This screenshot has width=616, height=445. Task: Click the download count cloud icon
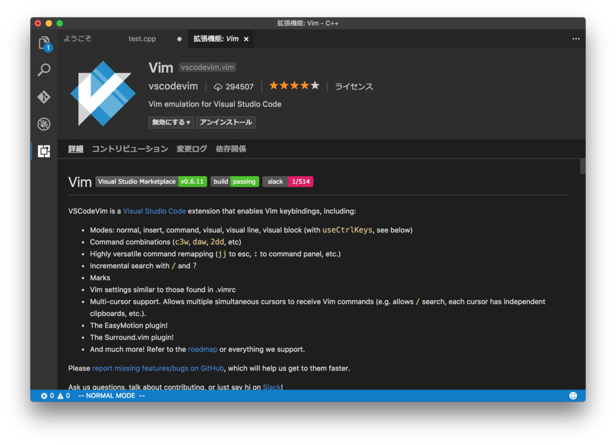point(218,87)
